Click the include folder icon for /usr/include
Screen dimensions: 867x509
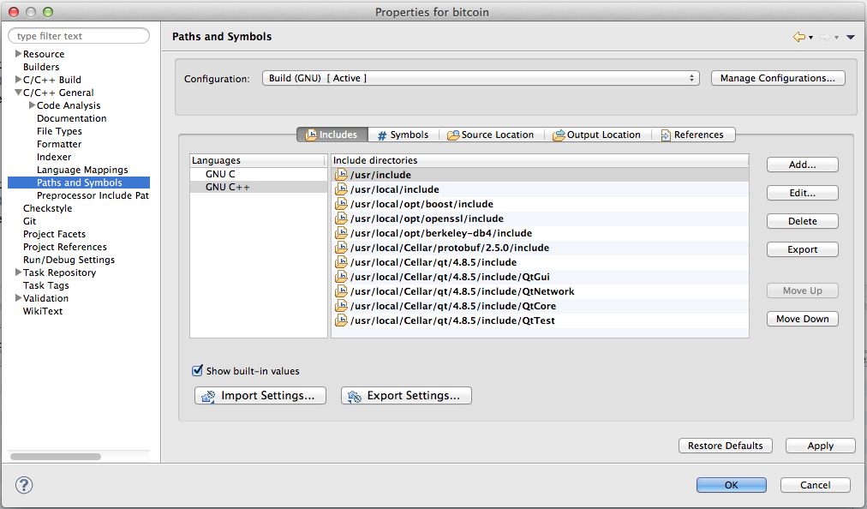pyautogui.click(x=341, y=175)
